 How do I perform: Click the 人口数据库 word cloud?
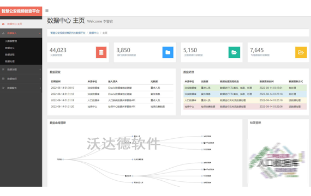[278, 163]
